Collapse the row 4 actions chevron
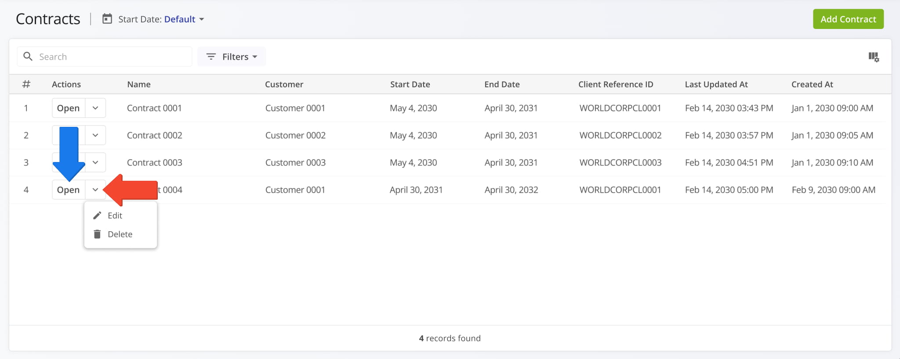The image size is (900, 359). point(95,190)
